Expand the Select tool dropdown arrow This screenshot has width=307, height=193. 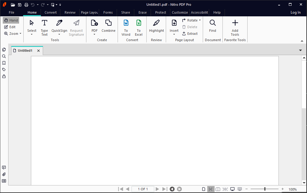(x=32, y=34)
